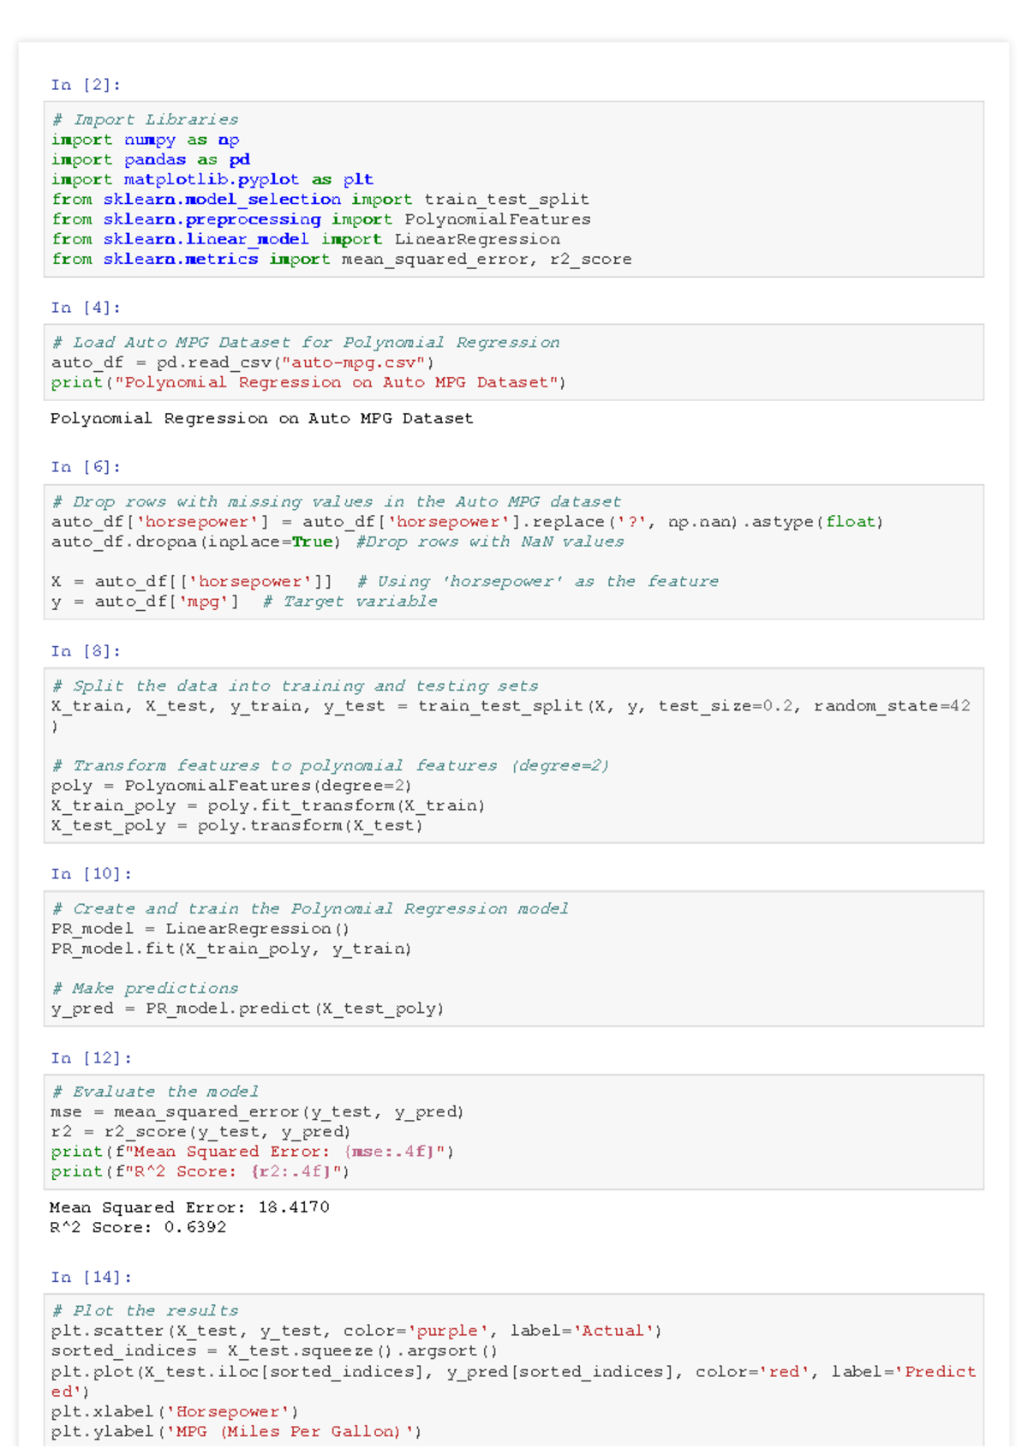Click the '# Import Libraries' comment
This screenshot has height=1455, width=1028.
point(145,120)
